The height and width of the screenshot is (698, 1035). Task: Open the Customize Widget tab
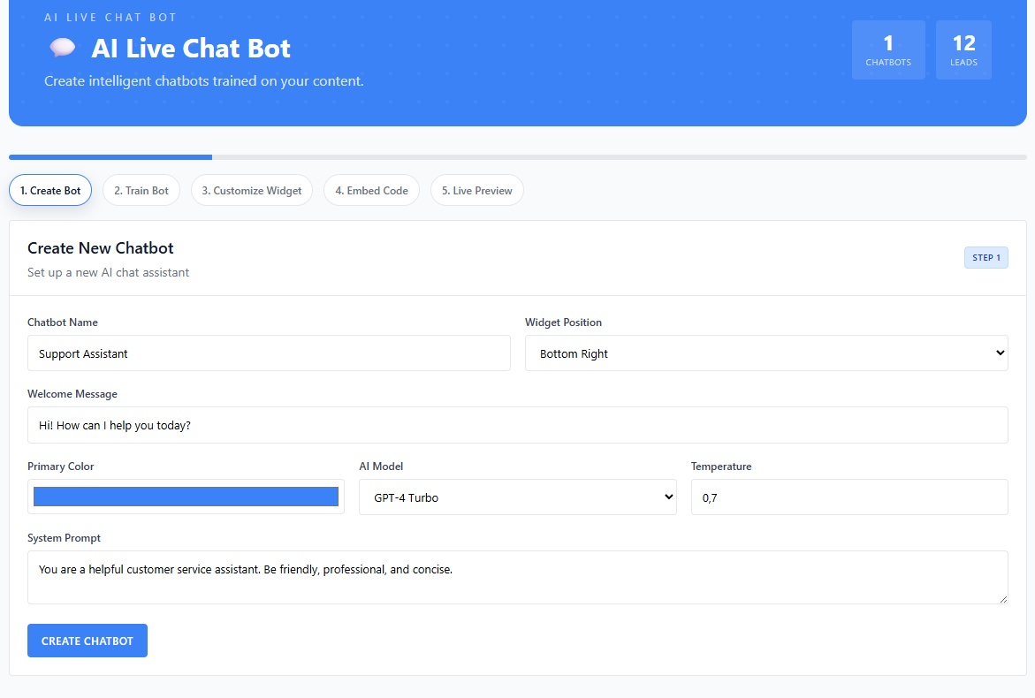pos(251,189)
